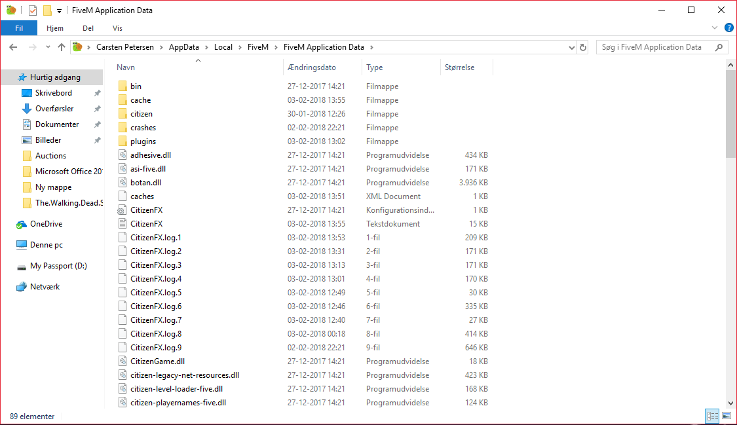Open the Fil ribbon tab
This screenshot has width=737, height=425.
coord(19,28)
